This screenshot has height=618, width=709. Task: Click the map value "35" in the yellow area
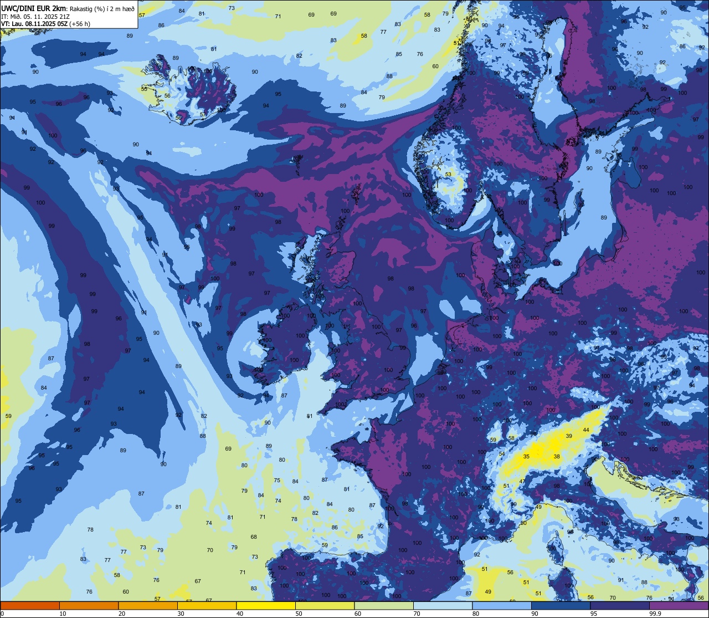pyautogui.click(x=526, y=456)
